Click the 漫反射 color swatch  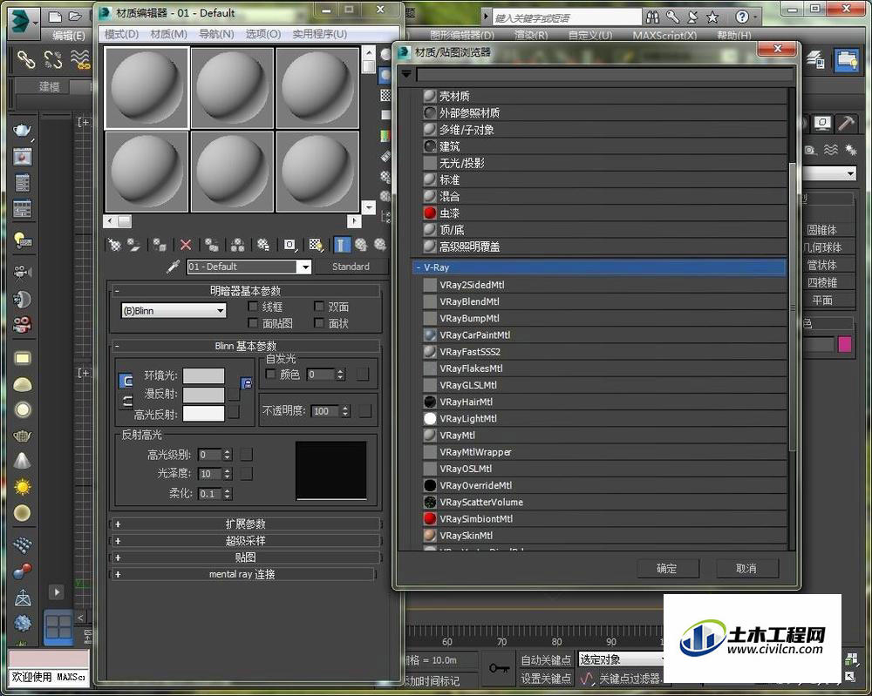[x=203, y=395]
